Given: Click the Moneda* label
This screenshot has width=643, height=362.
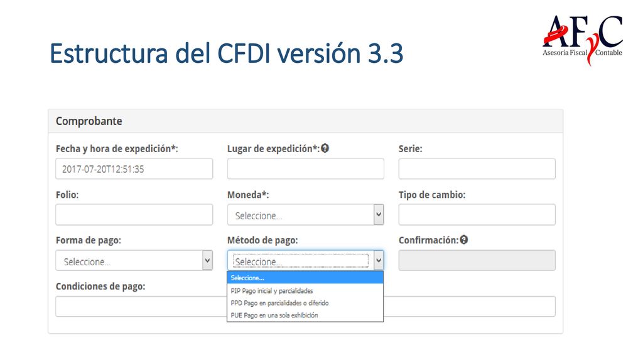Looking at the screenshot, I should (248, 195).
